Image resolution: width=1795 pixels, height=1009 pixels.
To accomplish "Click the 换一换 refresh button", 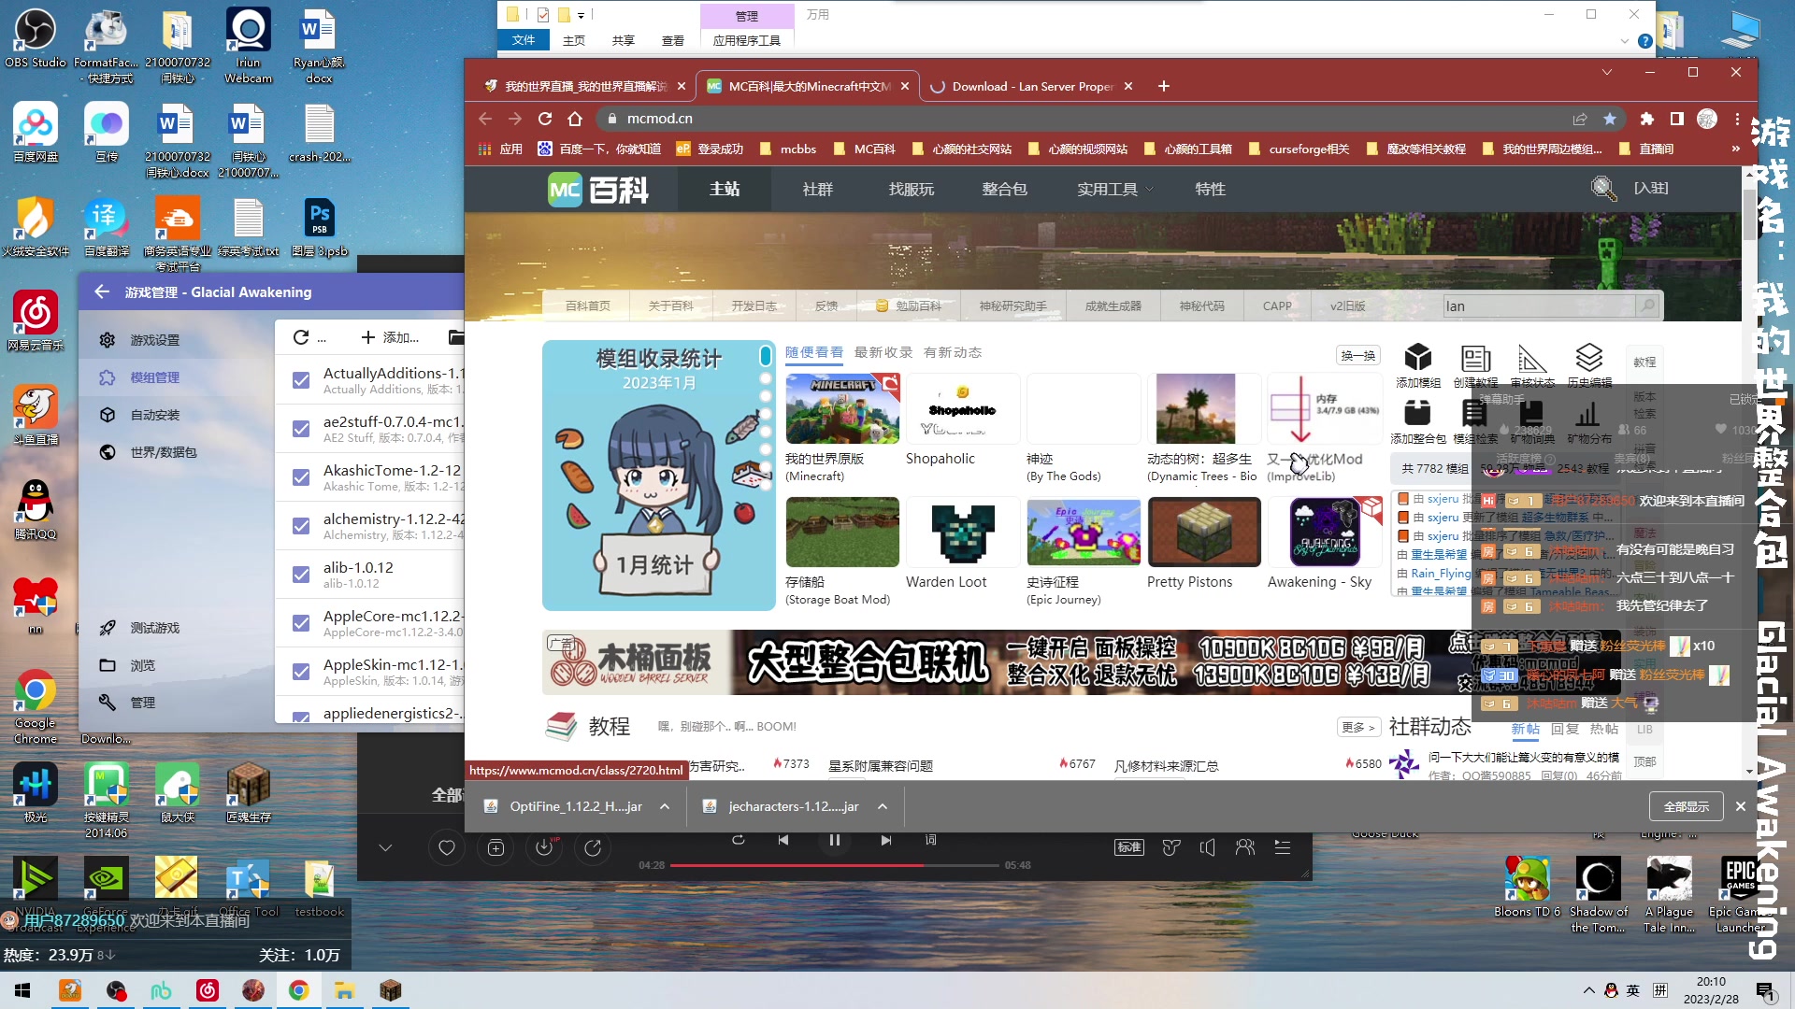I will coord(1357,355).
